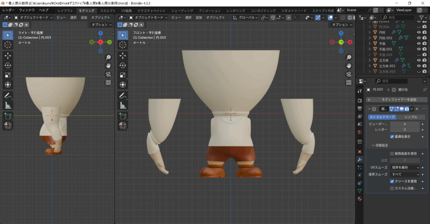430x224 pixels.
Task: Select the Cursor tool in left viewport
Action: (x=8, y=44)
